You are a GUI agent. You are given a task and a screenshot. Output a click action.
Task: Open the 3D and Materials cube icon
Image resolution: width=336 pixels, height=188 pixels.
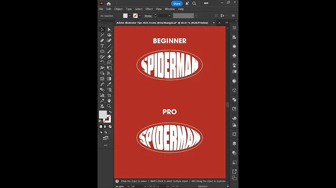click(234, 90)
